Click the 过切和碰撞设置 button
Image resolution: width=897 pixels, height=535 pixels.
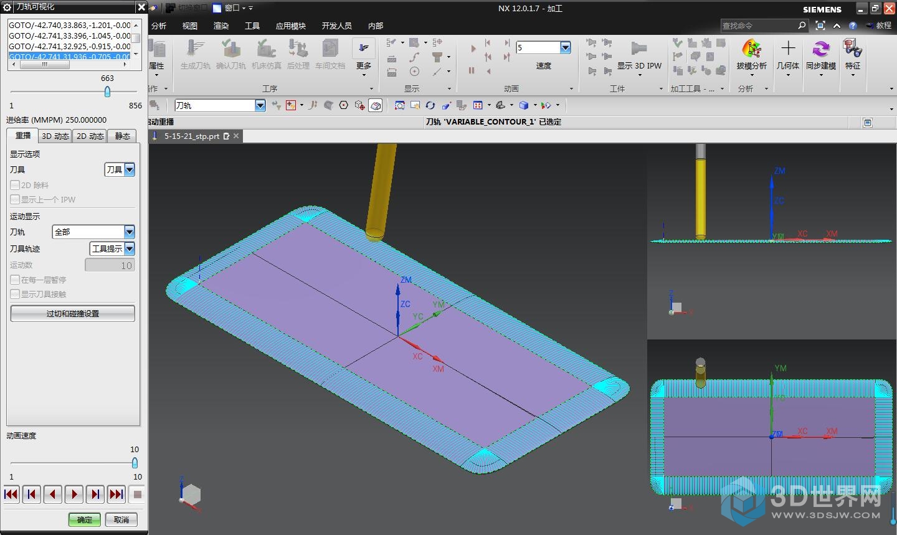(73, 313)
